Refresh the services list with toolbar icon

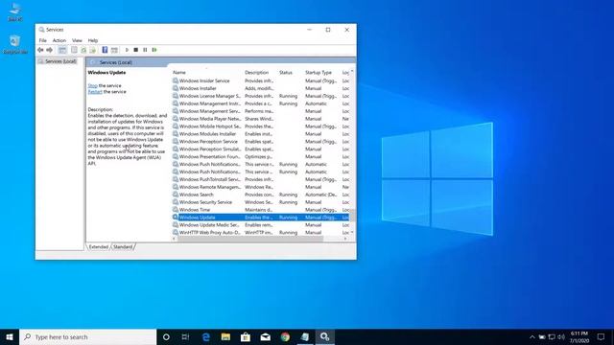point(83,50)
